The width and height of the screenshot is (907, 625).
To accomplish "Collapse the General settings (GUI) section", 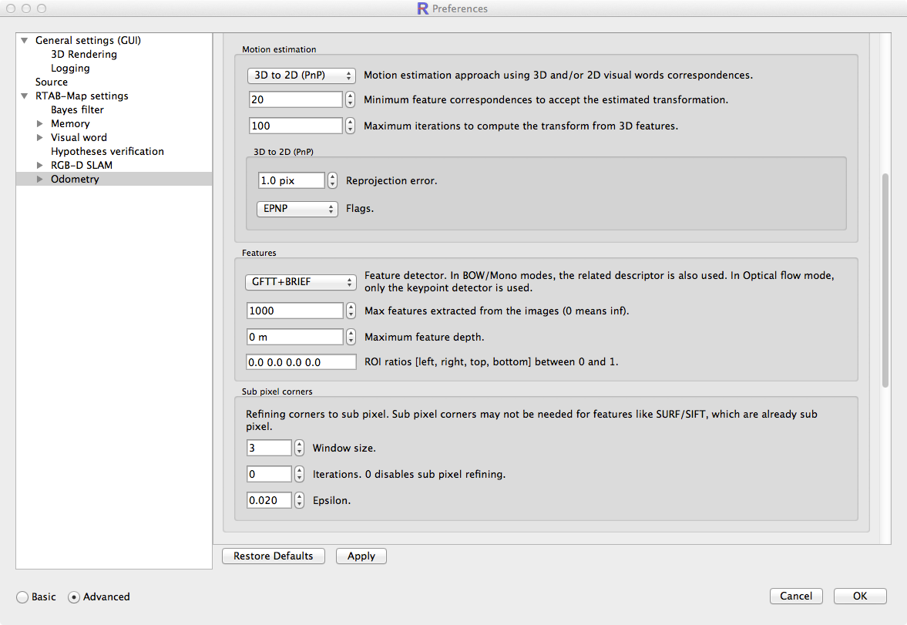I will pos(25,41).
